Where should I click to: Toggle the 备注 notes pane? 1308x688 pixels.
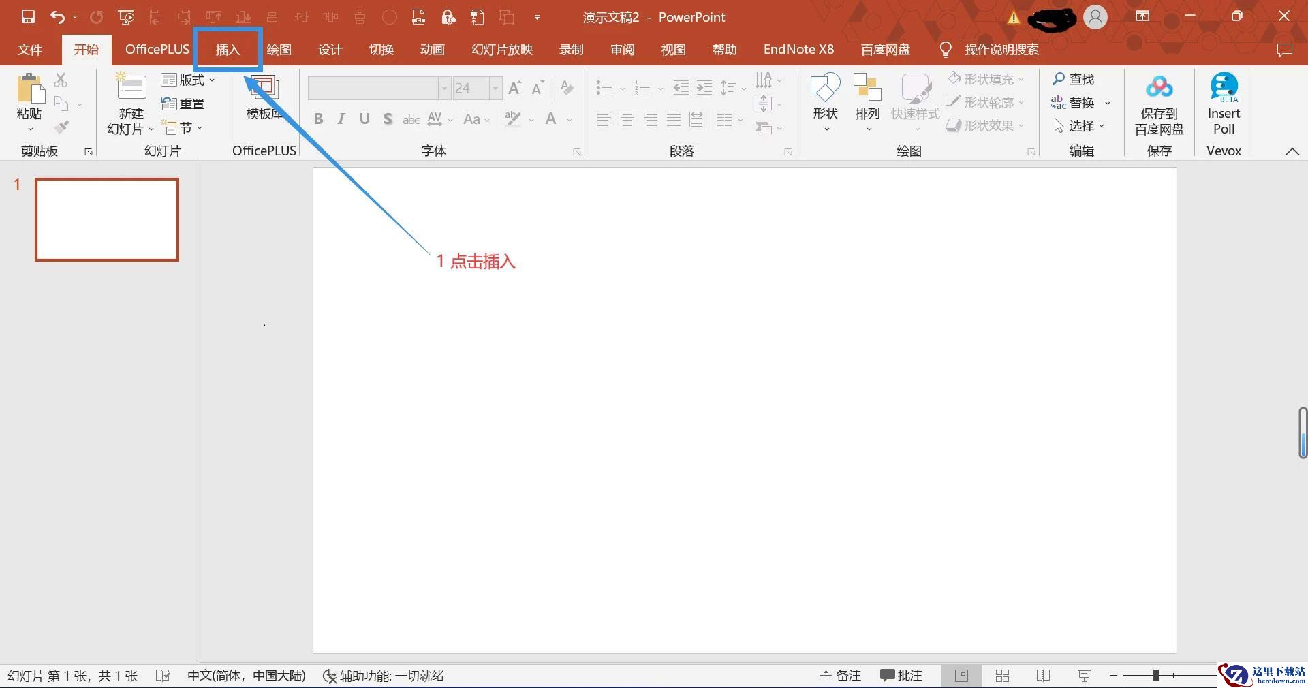click(x=840, y=676)
